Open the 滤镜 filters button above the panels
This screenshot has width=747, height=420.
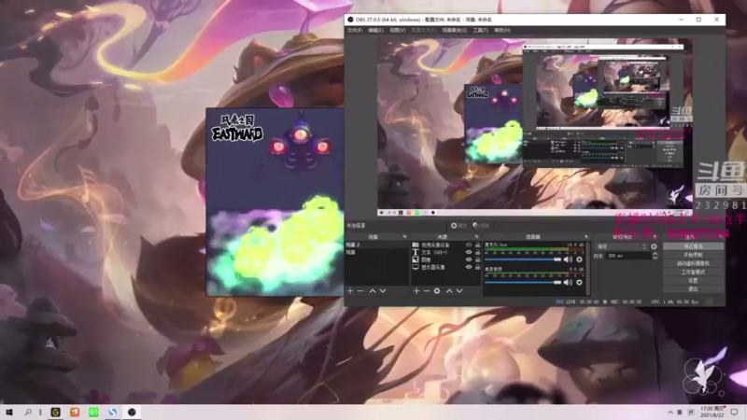pyautogui.click(x=481, y=226)
